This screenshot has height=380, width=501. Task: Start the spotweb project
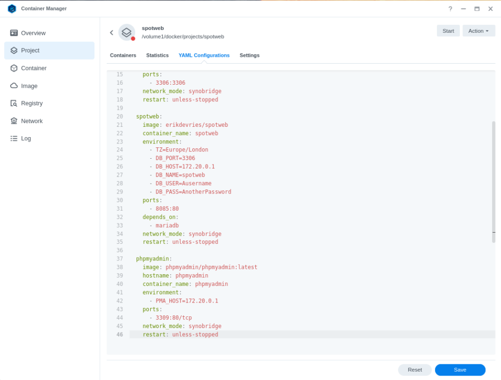pos(448,31)
